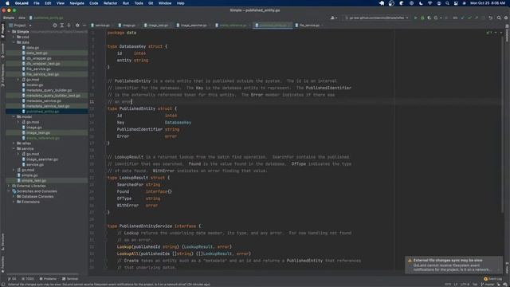This screenshot has width=510, height=287.
Task: Click the Git commit checkmark icon
Action: 469,18
